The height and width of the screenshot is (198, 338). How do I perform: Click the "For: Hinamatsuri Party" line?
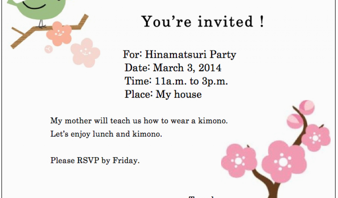(180, 54)
